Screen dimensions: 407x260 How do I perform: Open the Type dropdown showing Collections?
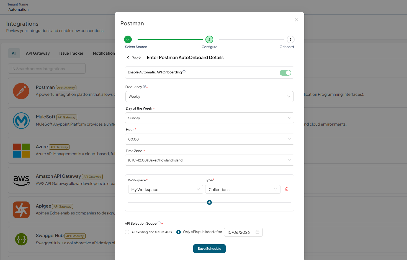(x=243, y=189)
